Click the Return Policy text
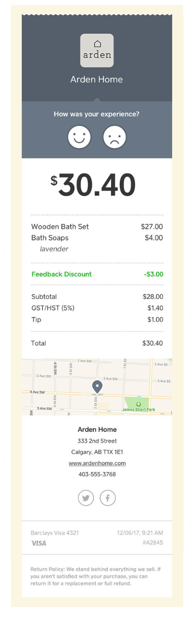The image size is (194, 633). pyautogui.click(x=96, y=576)
